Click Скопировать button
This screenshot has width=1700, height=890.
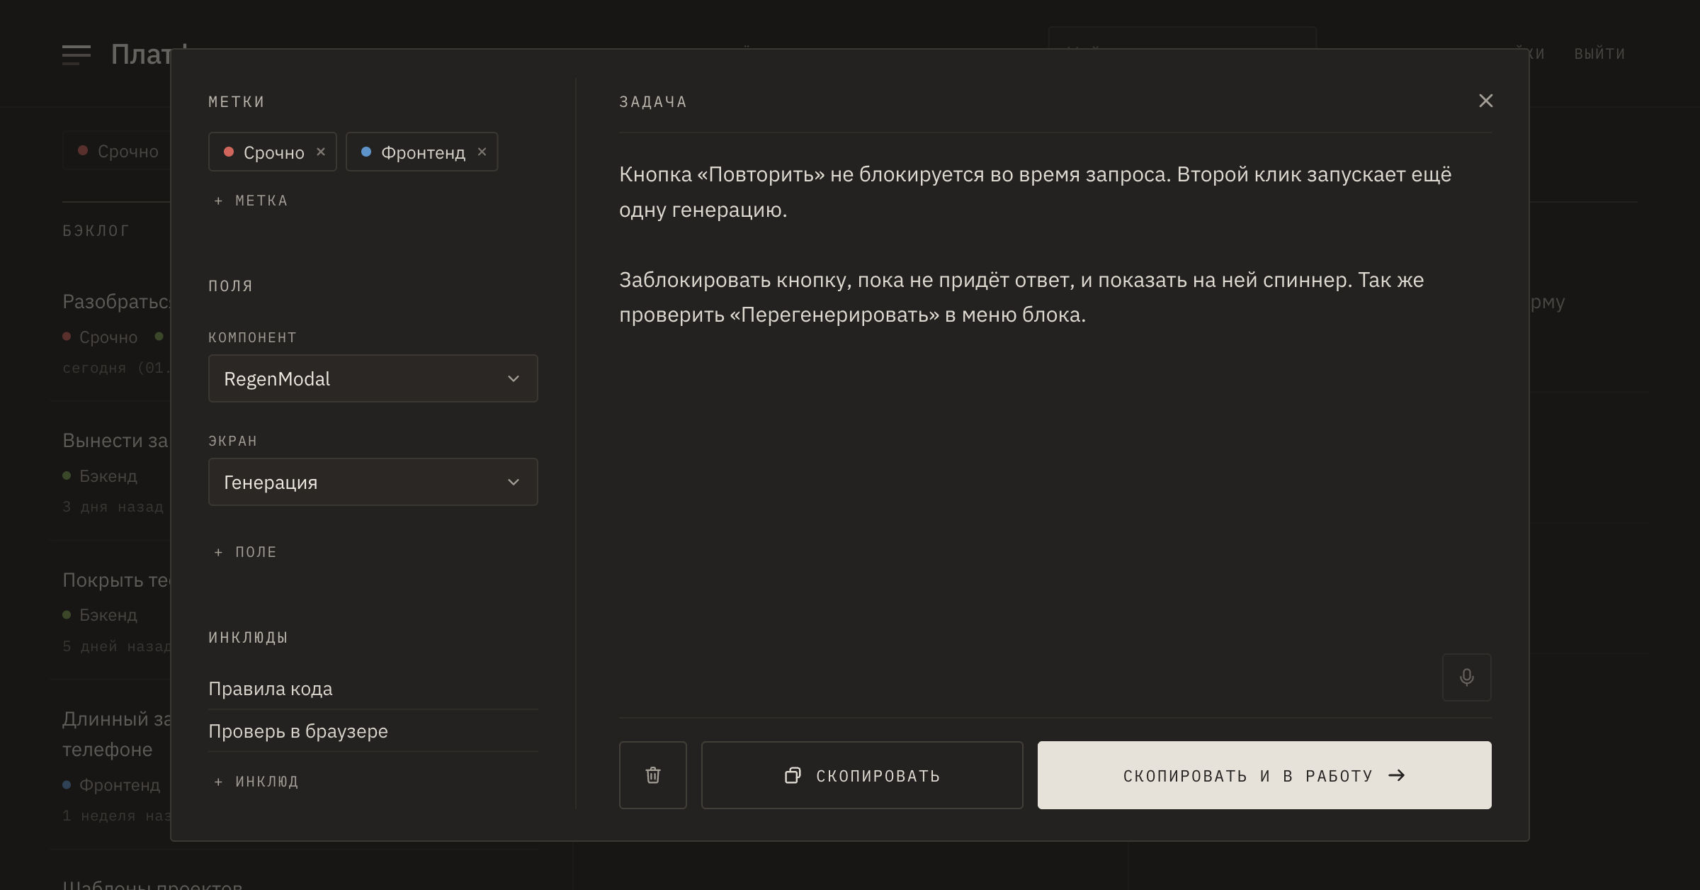[862, 775]
